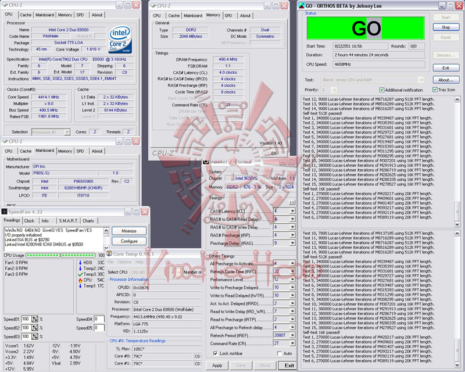Toggle the Lock mchbar checkbox in MemSet
This screenshot has height=372, width=465.
215,353
